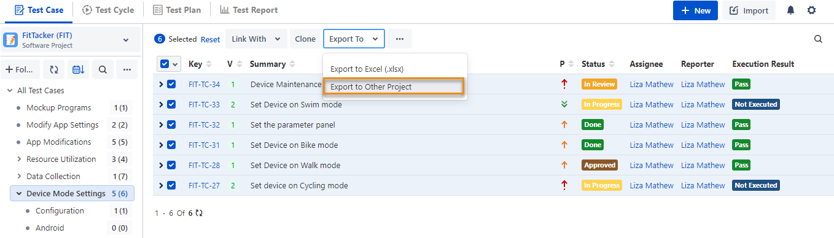Open the notifications bell
Image resolution: width=834 pixels, height=238 pixels.
pos(790,10)
